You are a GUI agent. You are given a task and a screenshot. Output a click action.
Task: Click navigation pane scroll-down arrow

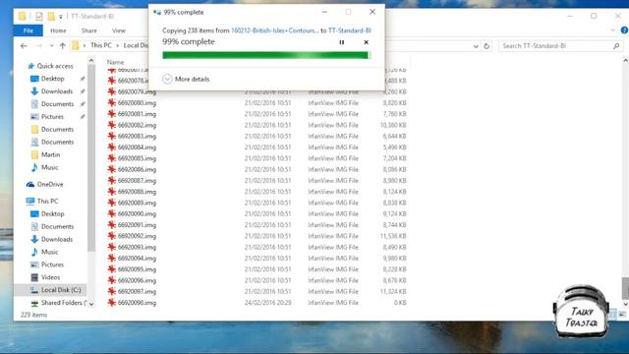tap(91, 304)
